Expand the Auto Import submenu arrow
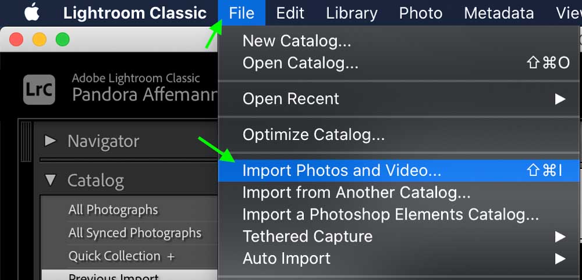Screen dimensions: 582x280 [x=560, y=258]
